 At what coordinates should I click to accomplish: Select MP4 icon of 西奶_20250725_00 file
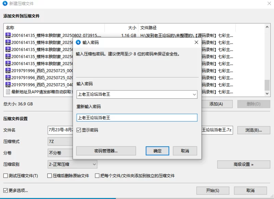(8, 71)
